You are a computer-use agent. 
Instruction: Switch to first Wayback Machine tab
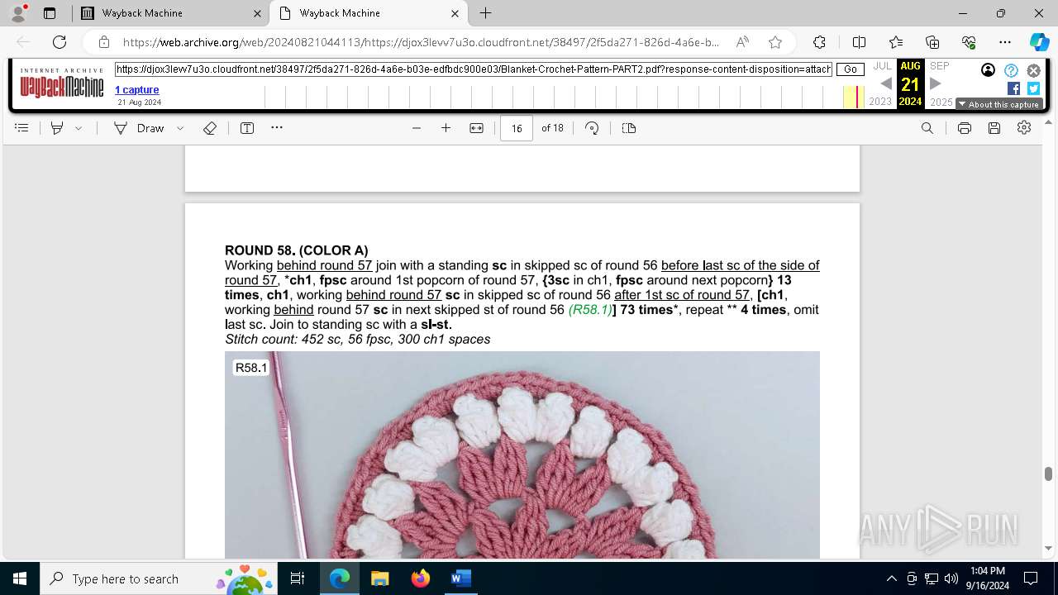point(169,13)
